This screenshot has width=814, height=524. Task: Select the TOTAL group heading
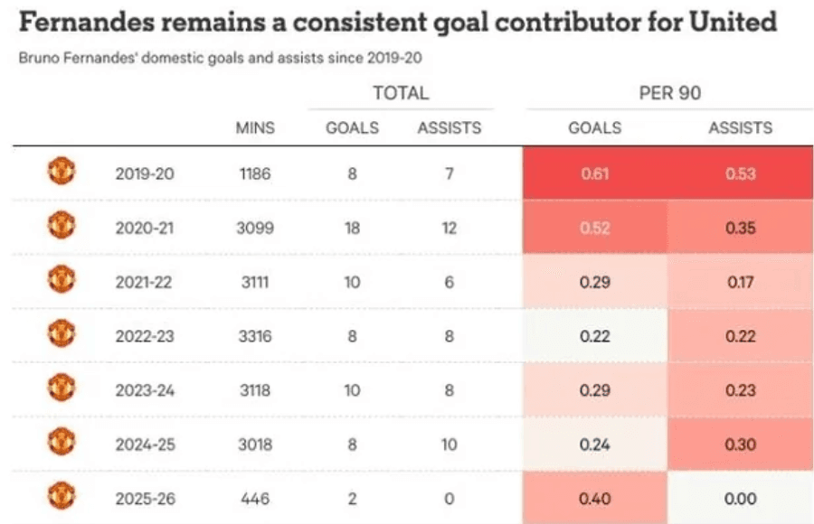401,93
